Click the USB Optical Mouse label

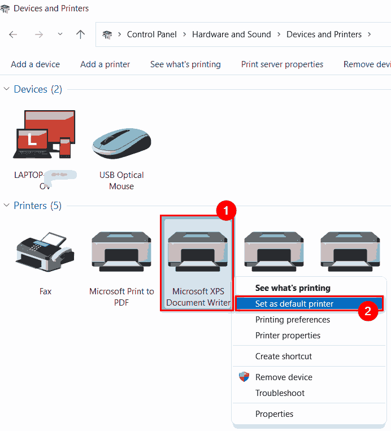pos(121,181)
